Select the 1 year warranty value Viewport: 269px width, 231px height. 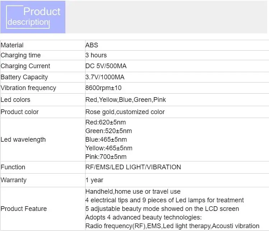(x=94, y=180)
